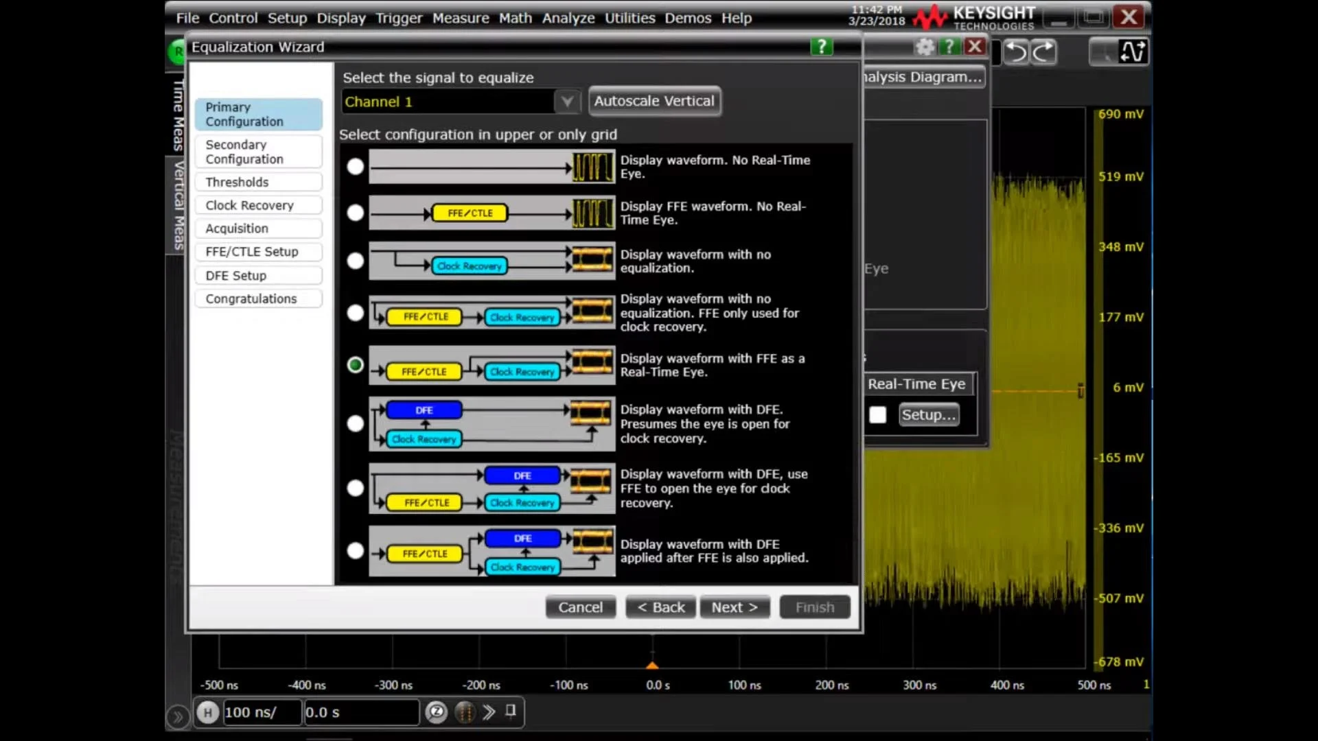Expand horizontal controls double-chevron
This screenshot has width=1318, height=741.
click(488, 712)
